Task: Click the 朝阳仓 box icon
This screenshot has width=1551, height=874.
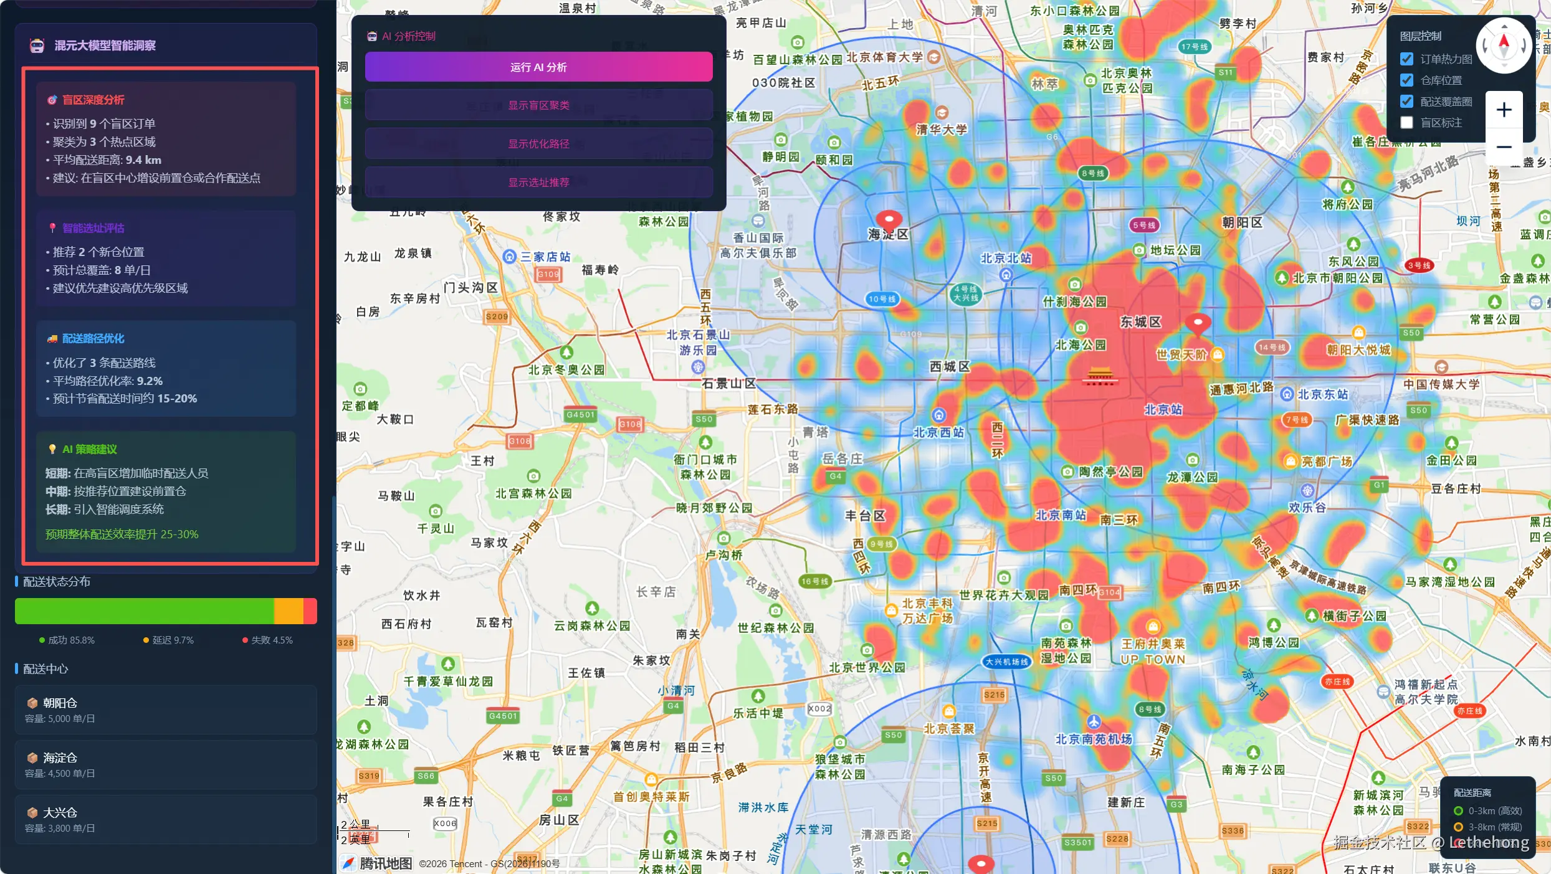Action: click(32, 703)
